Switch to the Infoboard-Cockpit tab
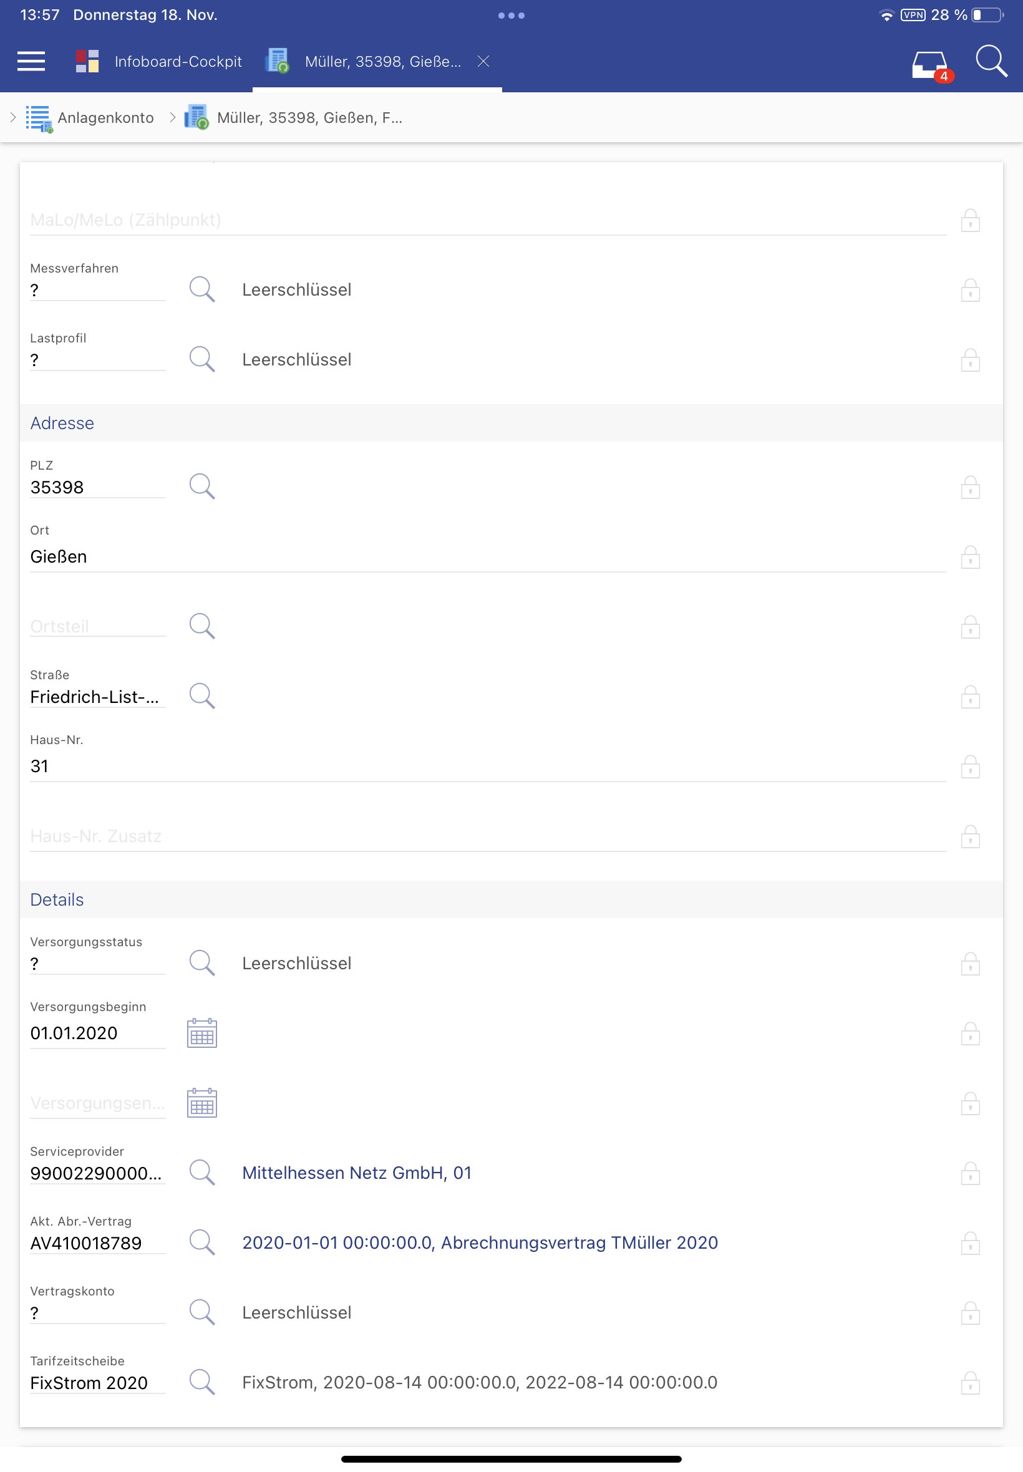Screen dimensions: 1023x1472 [x=159, y=62]
